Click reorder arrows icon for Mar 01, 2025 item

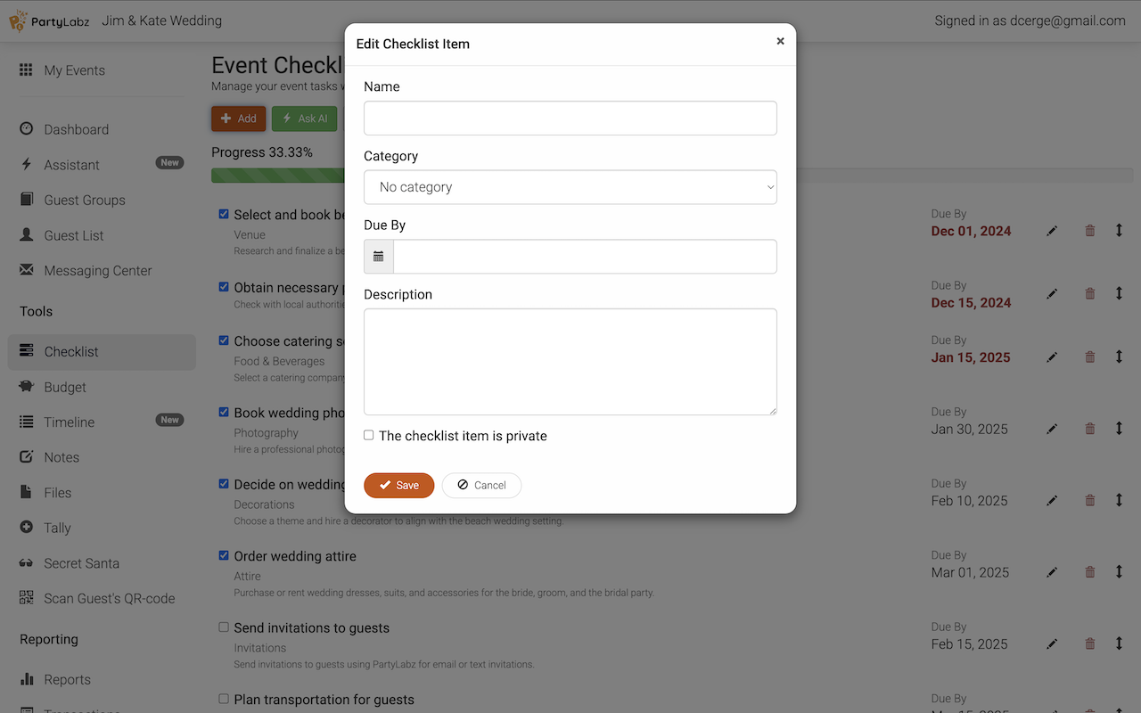(1119, 572)
